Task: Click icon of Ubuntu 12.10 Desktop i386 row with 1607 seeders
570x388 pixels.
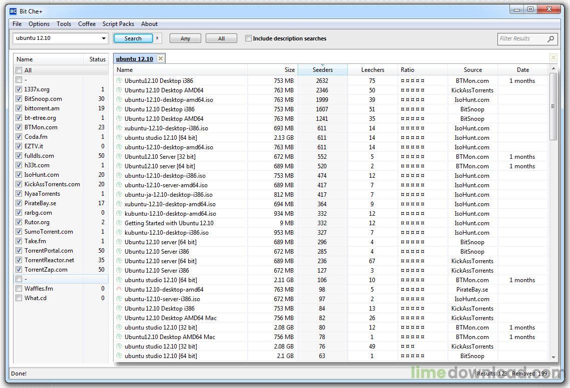Action: pos(119,109)
